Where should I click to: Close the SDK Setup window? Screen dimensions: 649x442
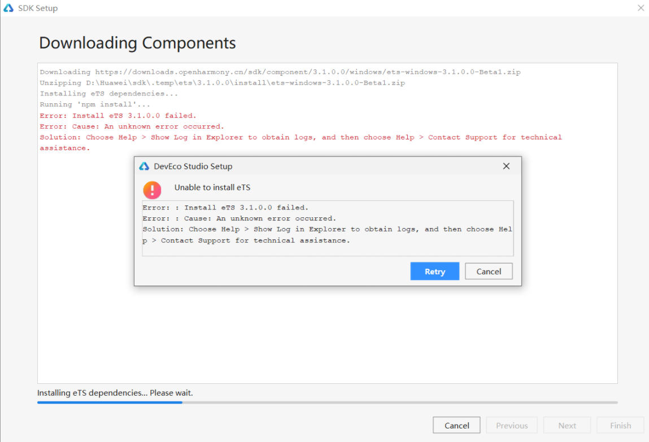tap(641, 8)
